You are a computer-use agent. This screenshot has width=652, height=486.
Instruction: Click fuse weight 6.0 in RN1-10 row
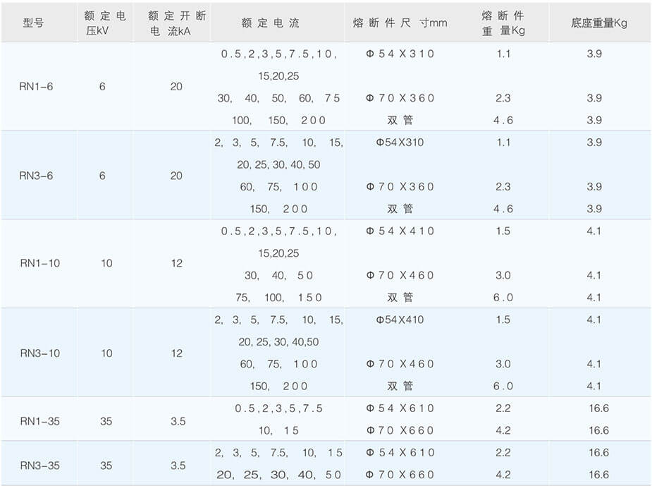click(503, 298)
